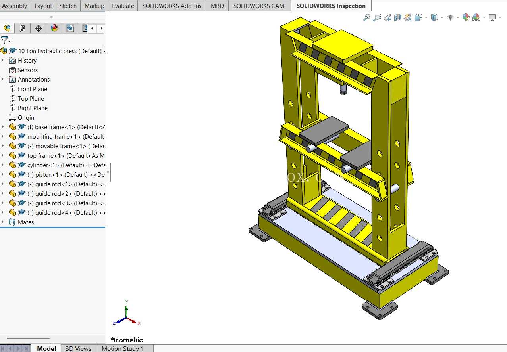Switch to the Layout tab
This screenshot has width=507, height=352.
[43, 6]
